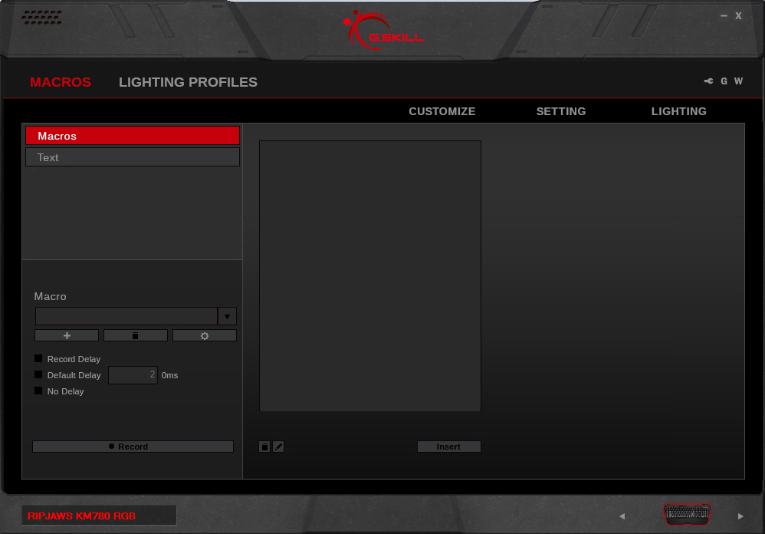Click the G icon in header
The height and width of the screenshot is (534, 765).
[x=724, y=81]
